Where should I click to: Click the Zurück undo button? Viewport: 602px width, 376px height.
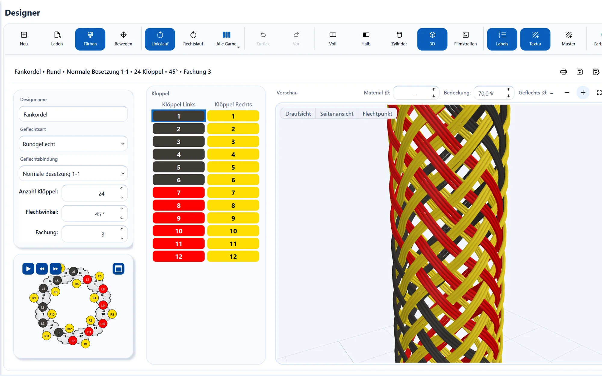pos(263,39)
